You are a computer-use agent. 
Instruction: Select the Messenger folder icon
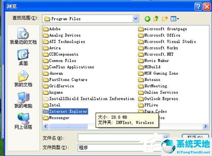click(45, 118)
